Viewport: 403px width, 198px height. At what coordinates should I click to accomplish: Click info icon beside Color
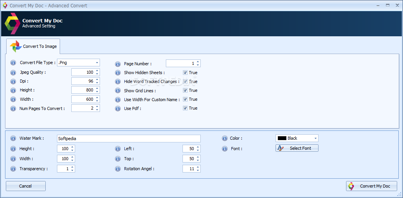click(x=225, y=139)
